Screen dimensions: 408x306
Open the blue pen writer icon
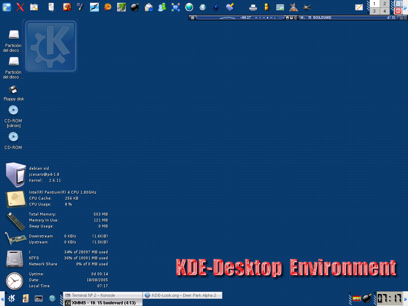(80, 7)
